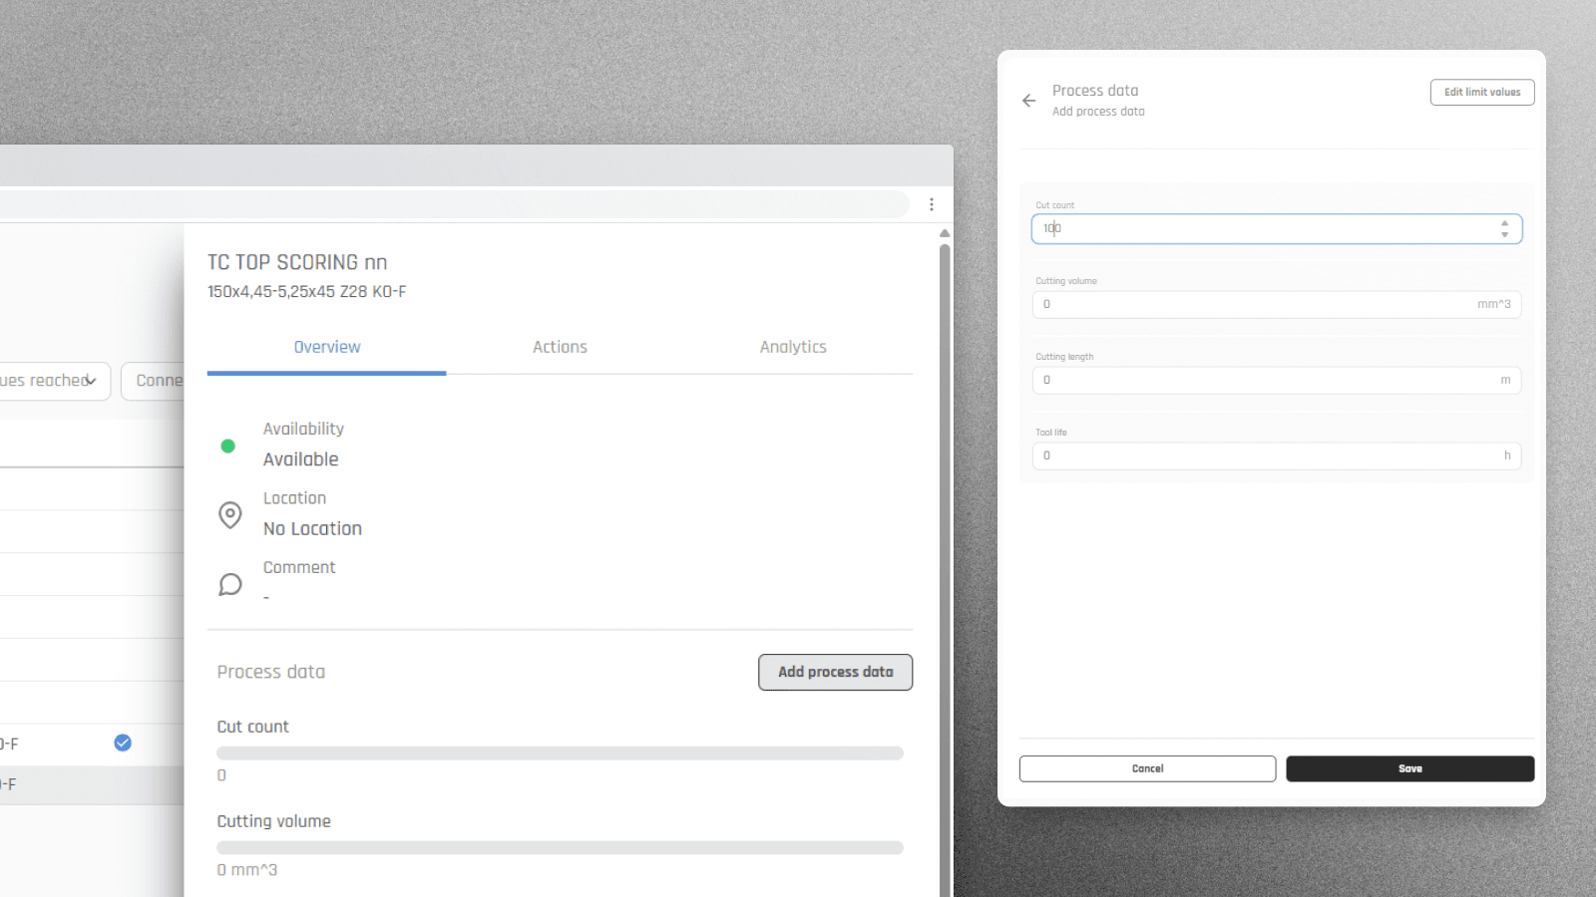1596x897 pixels.
Task: Click the browser address bar
Action: coord(454,204)
